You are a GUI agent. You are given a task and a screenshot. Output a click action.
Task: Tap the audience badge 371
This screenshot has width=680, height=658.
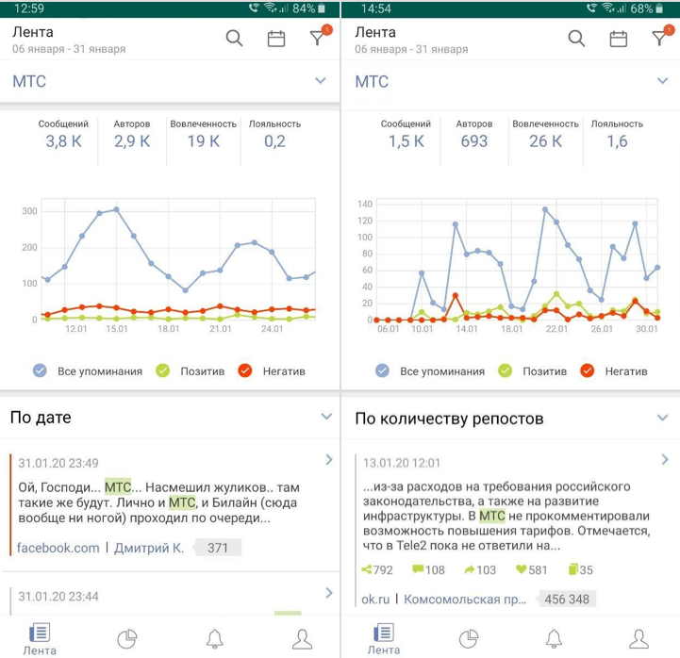[x=217, y=548]
